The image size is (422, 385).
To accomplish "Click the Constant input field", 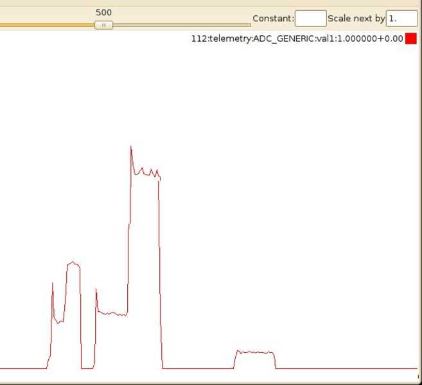I will click(x=311, y=18).
